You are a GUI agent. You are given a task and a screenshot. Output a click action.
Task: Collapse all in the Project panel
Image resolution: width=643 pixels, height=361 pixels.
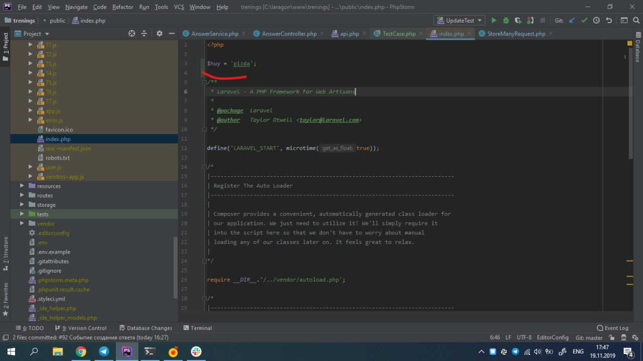pos(144,34)
